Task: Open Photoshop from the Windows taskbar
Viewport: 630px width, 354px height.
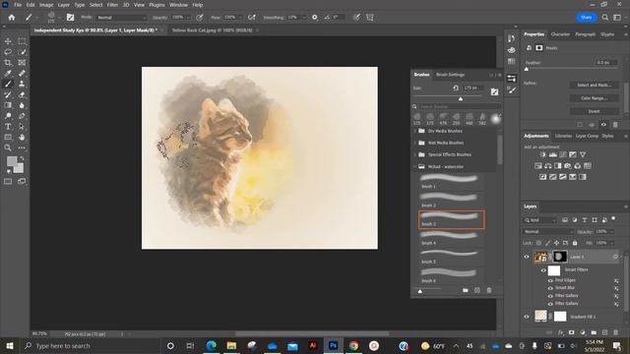Action: [x=333, y=345]
